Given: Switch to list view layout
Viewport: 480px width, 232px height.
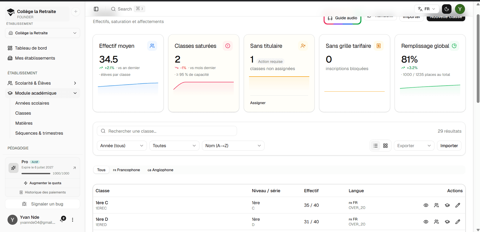Looking at the screenshot, I should pyautogui.click(x=375, y=146).
